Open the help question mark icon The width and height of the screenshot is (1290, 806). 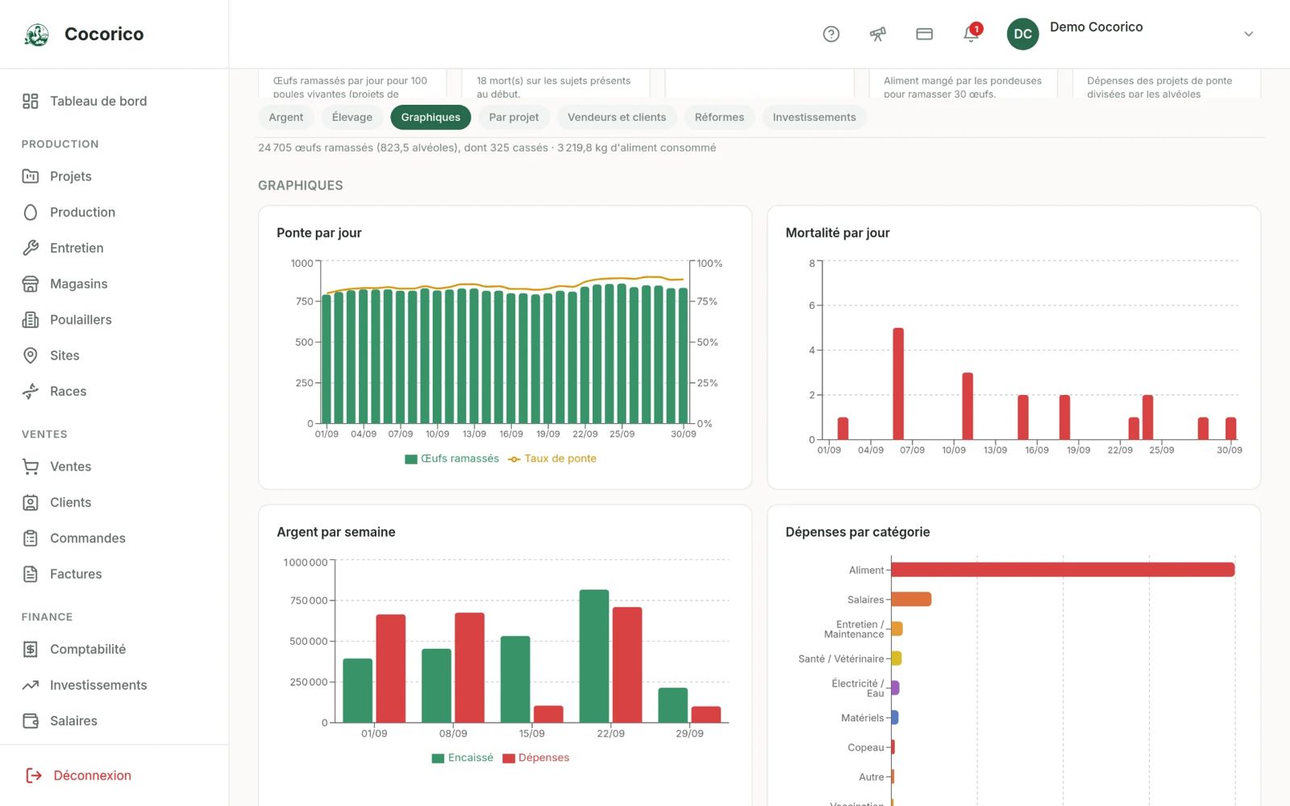point(831,34)
